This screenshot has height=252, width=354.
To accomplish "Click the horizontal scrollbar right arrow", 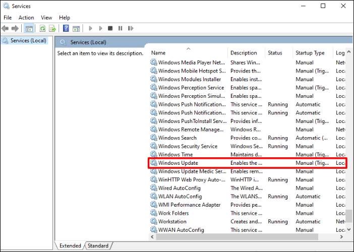I will [341, 236].
